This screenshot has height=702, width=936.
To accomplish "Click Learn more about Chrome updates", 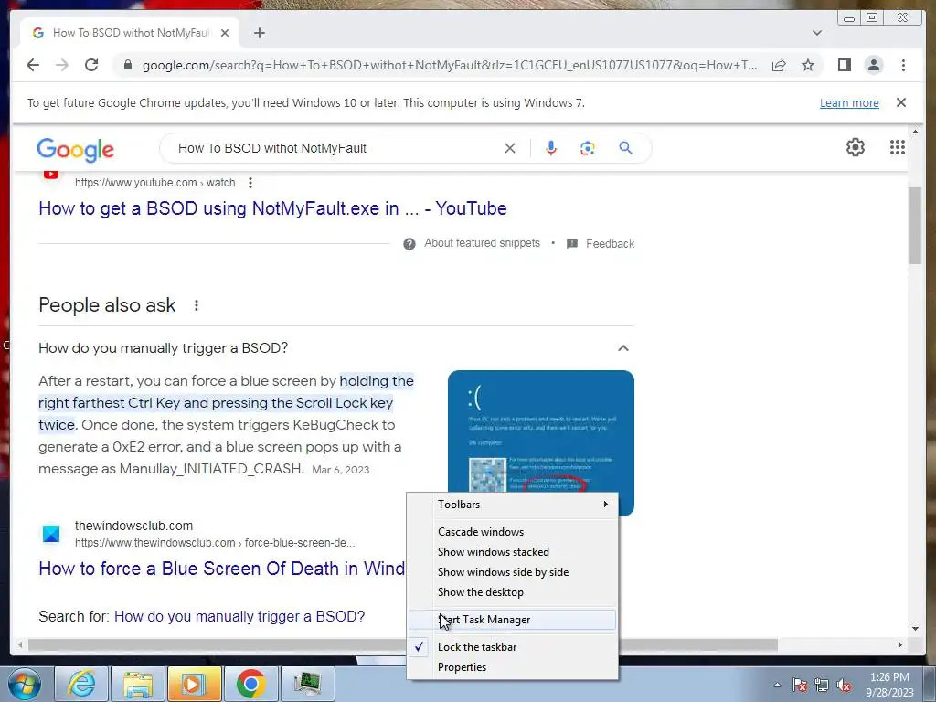I will click(x=849, y=102).
